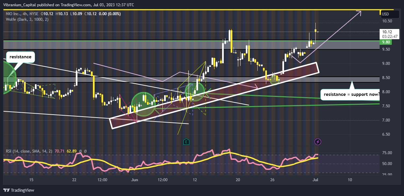The image size is (404, 196).
Task: Click the high value H10.13
Action: [62, 14]
